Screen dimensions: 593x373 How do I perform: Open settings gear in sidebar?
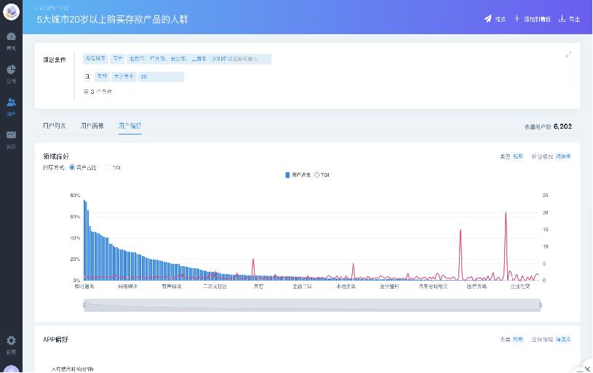coord(11,340)
